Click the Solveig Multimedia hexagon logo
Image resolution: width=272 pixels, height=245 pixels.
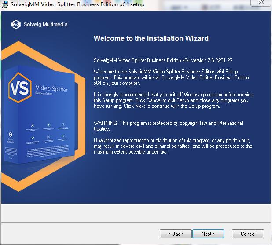click(x=16, y=24)
